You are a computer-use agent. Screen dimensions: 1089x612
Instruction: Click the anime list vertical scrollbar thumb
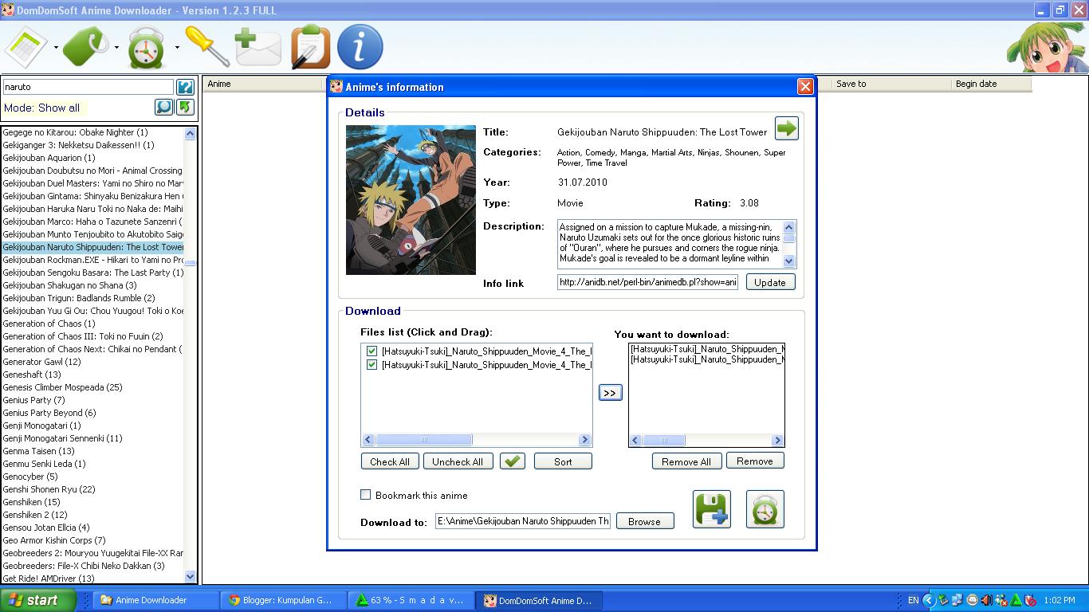190,262
